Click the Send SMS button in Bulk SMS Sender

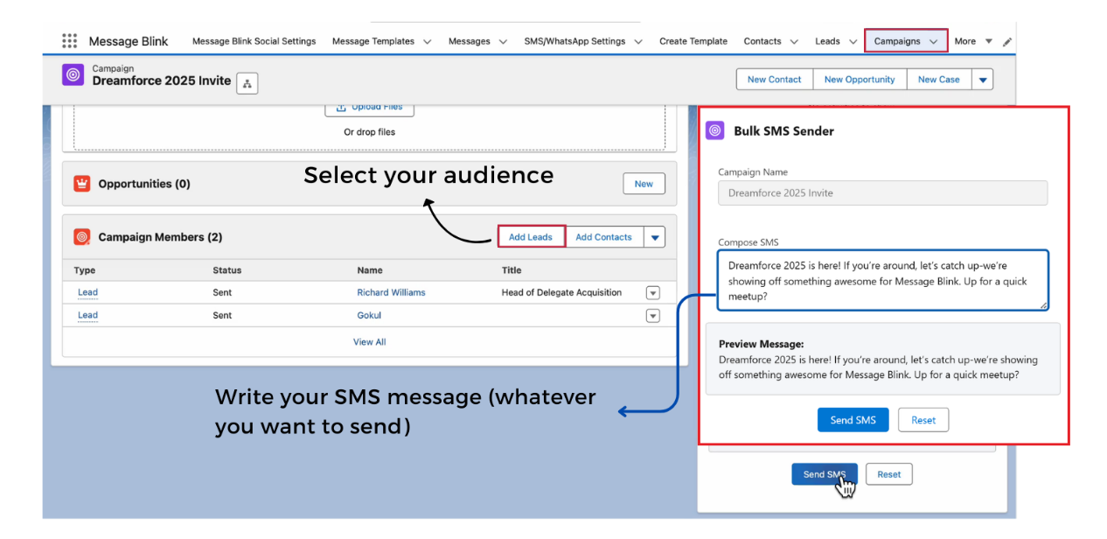point(853,419)
